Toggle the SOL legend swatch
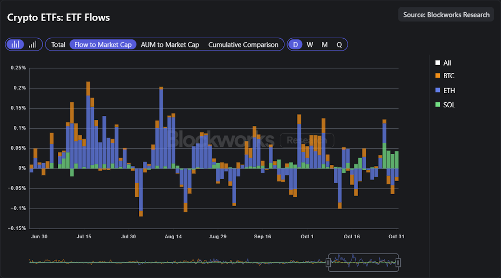The image size is (501, 278). pos(437,105)
